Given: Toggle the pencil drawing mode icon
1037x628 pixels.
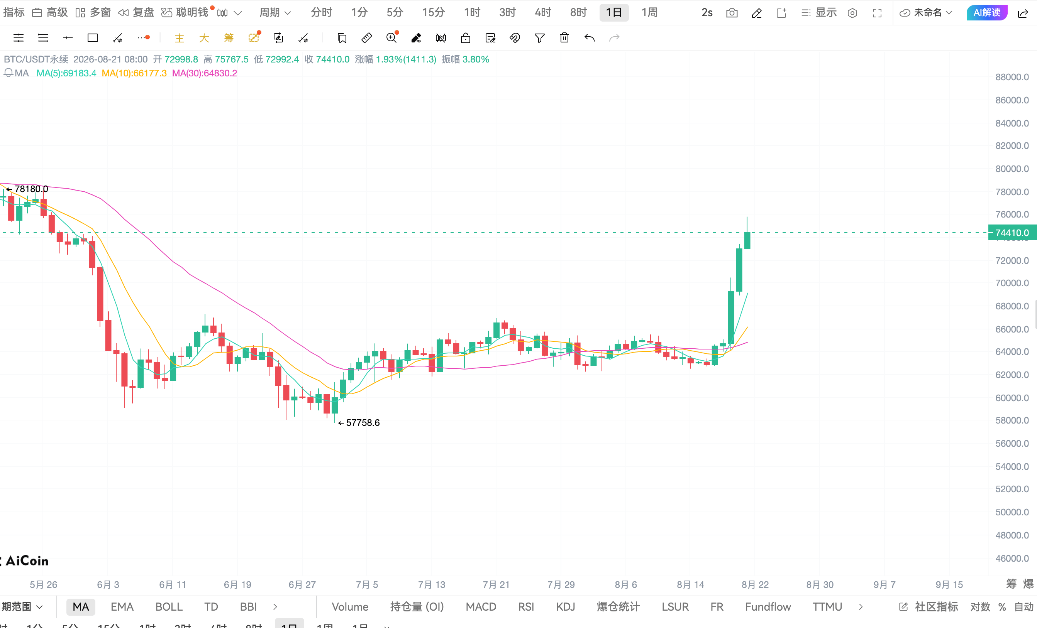Looking at the screenshot, I should [x=757, y=13].
